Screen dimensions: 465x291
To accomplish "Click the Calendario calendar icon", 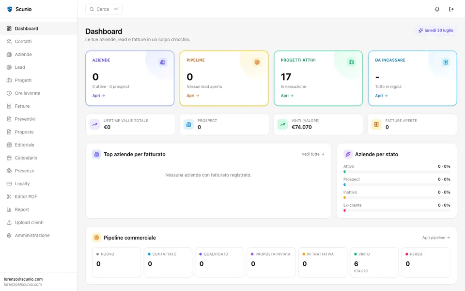I will (x=9, y=158).
